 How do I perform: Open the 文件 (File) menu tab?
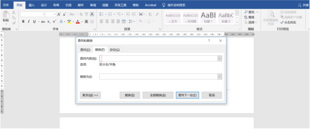click(6, 5)
